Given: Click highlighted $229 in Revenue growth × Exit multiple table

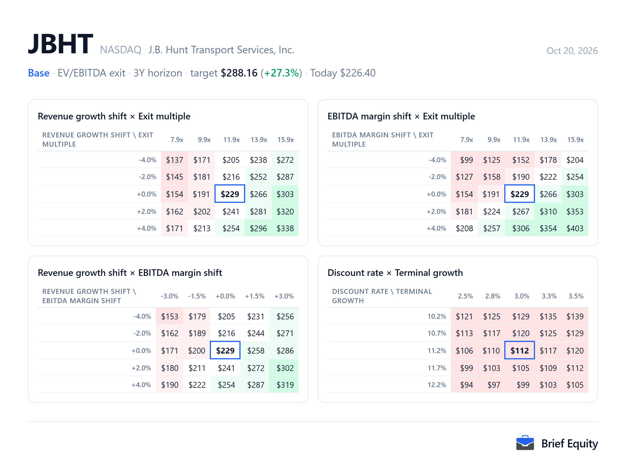Looking at the screenshot, I should click(x=230, y=194).
